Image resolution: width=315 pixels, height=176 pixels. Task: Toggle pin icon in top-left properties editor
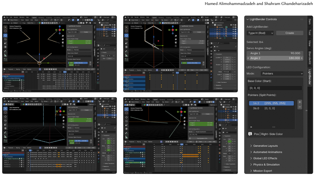115,49
